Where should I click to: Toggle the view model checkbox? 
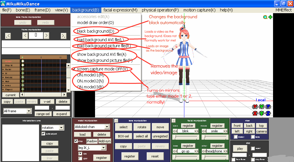[235, 137]
